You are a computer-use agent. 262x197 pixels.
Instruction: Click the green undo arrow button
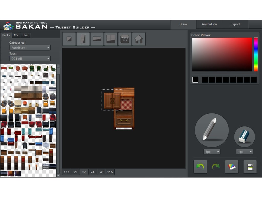pyautogui.click(x=200, y=167)
